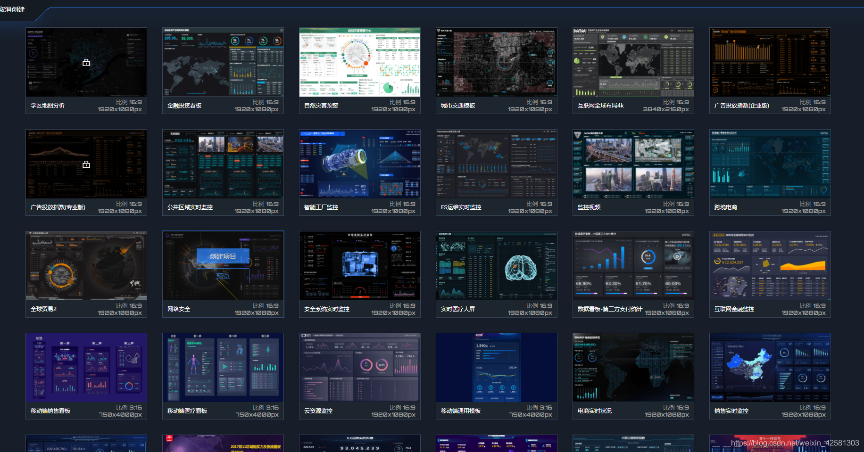This screenshot has width=864, height=452.
Task: Select the 金融投资看板 template thumbnail
Action: 223,62
